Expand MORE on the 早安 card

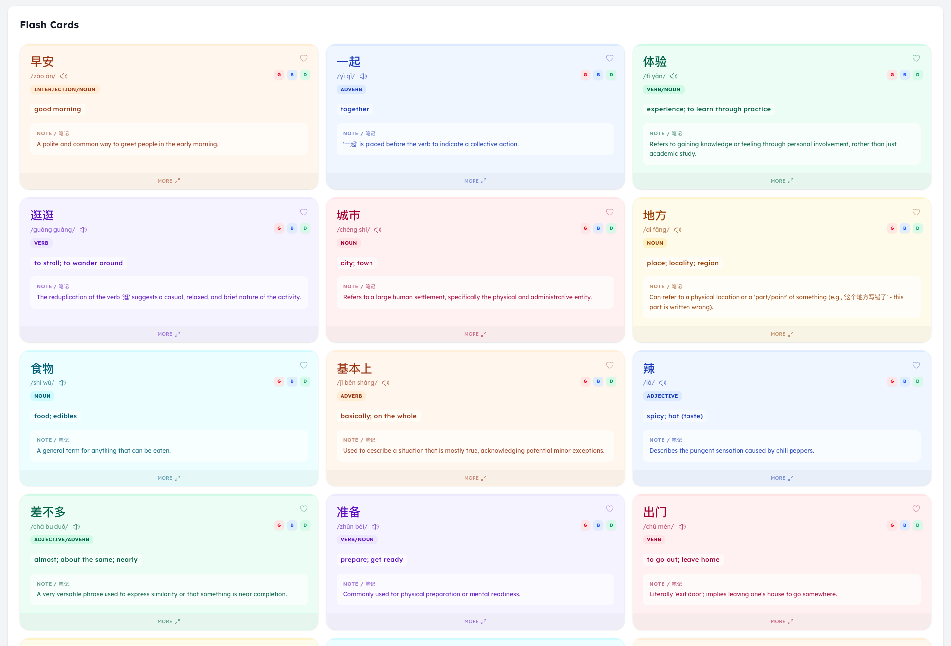click(x=169, y=181)
